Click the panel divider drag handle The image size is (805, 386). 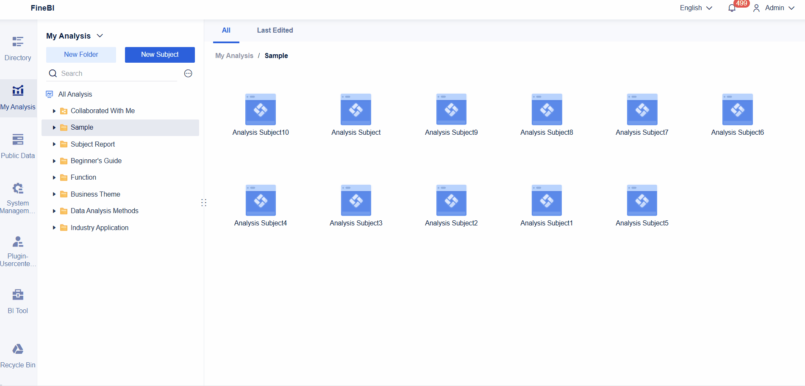(204, 203)
